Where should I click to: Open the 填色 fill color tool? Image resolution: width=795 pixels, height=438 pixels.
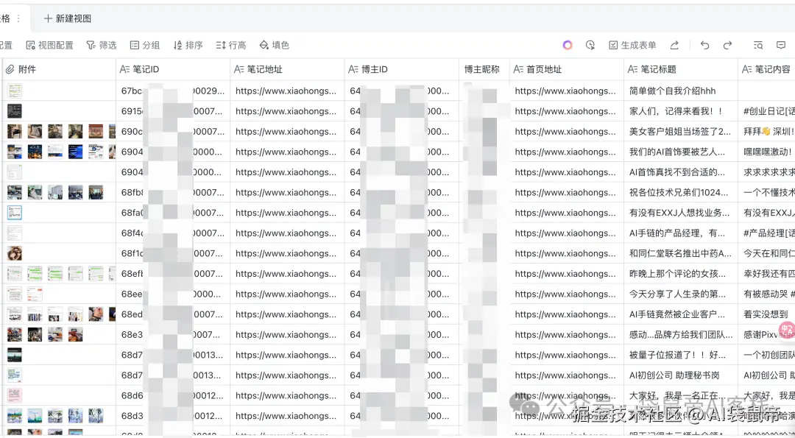click(275, 46)
